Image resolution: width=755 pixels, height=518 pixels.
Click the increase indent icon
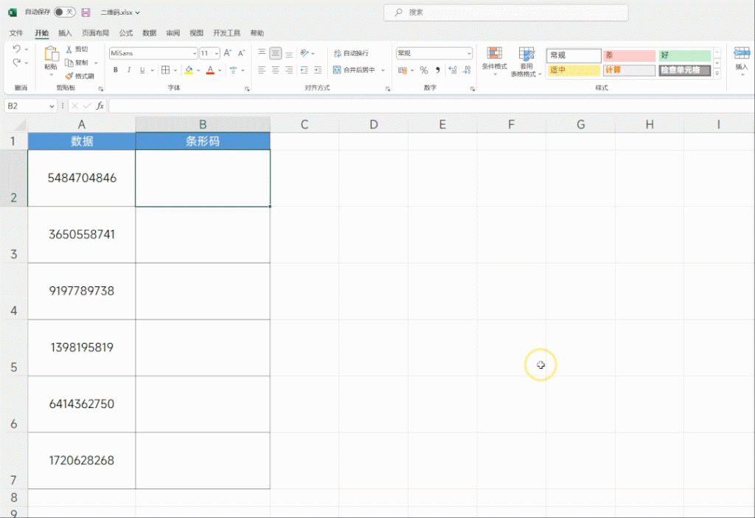tap(318, 70)
